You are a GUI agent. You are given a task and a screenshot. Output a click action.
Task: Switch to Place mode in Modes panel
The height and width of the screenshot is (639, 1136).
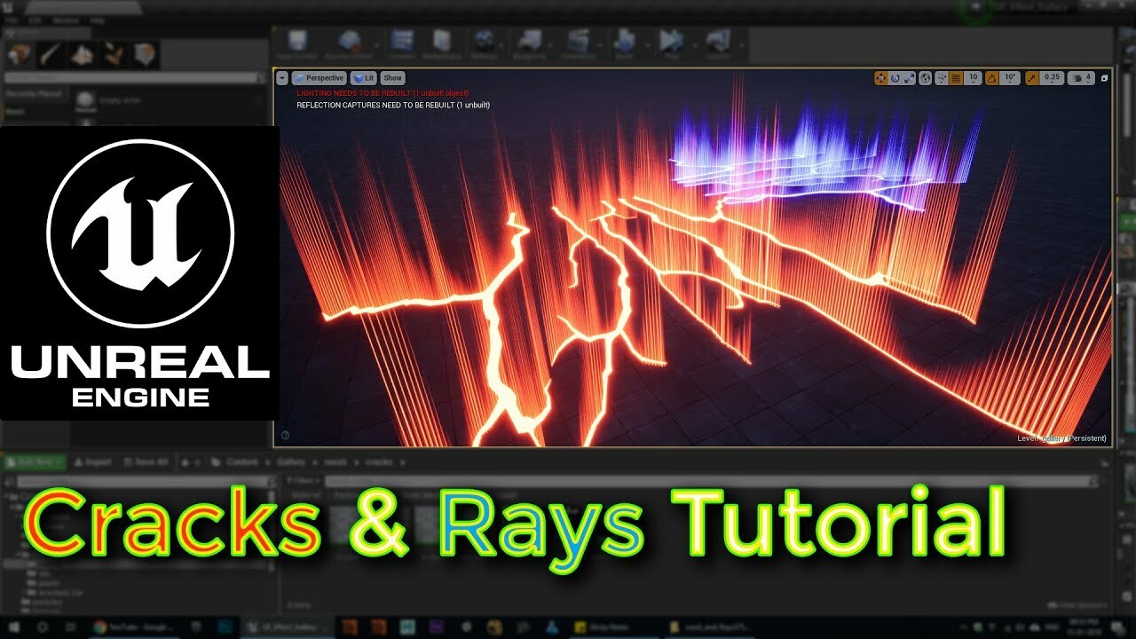pos(20,55)
